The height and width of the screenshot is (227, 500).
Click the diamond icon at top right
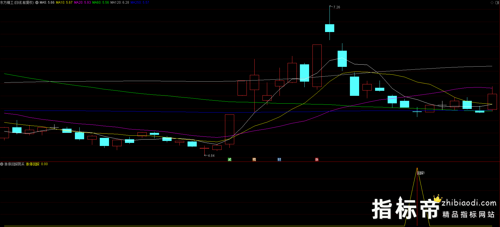coord(492,3)
